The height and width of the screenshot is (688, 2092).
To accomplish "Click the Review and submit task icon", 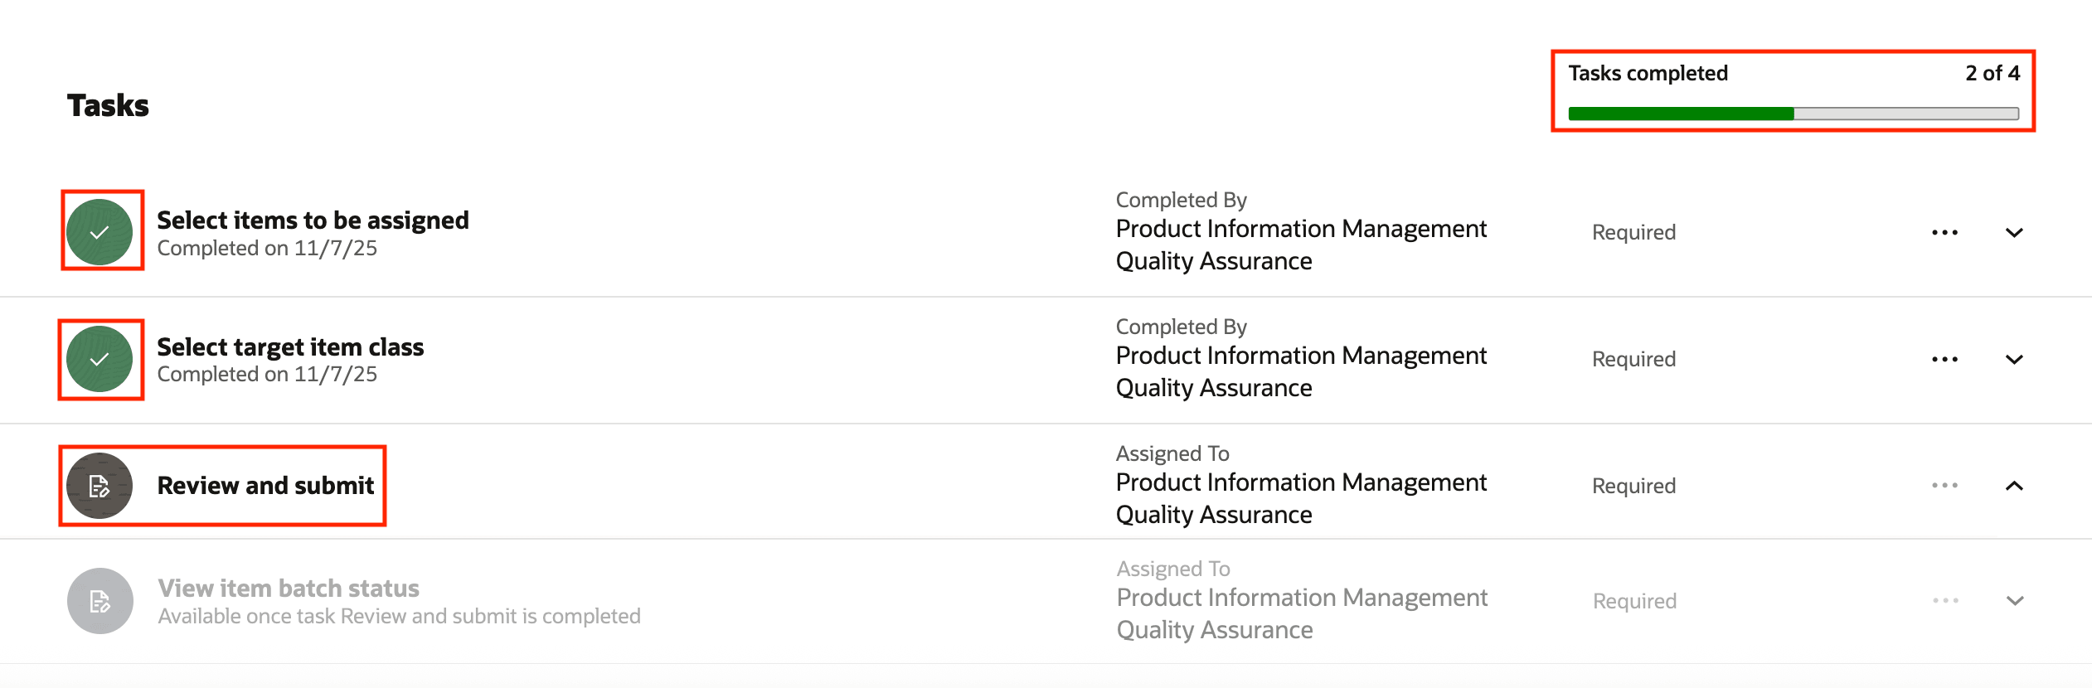I will (100, 486).
